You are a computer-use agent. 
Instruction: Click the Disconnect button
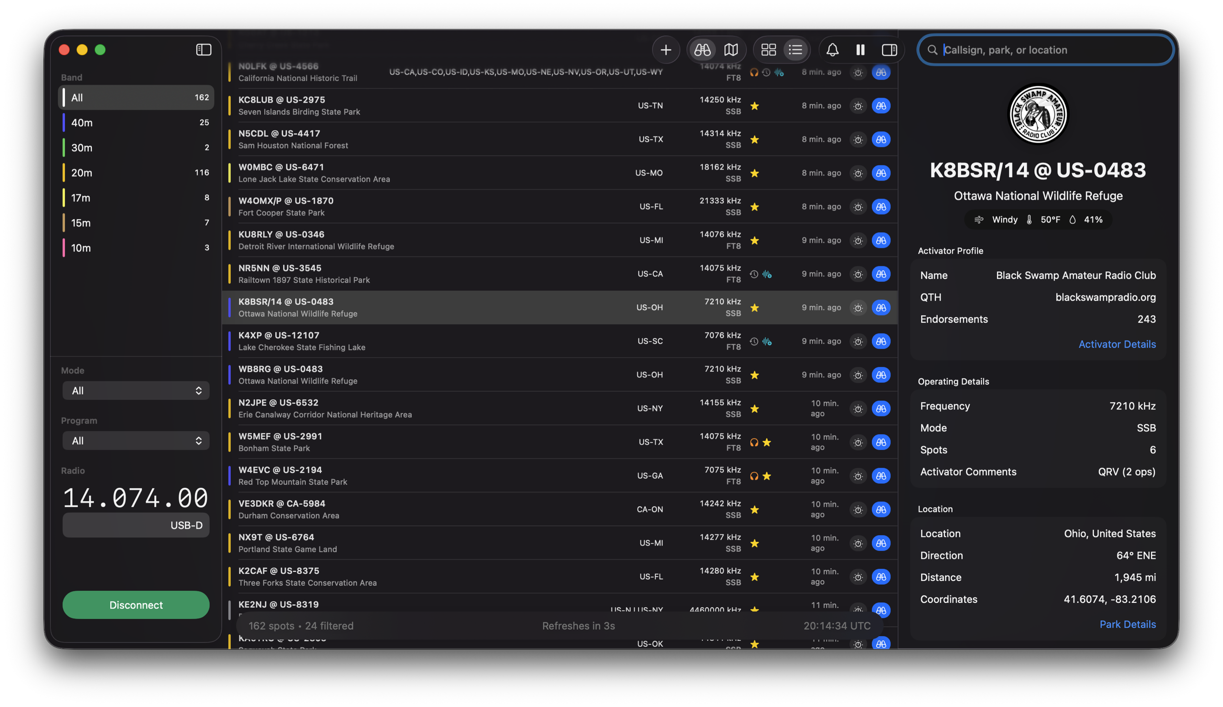136,605
